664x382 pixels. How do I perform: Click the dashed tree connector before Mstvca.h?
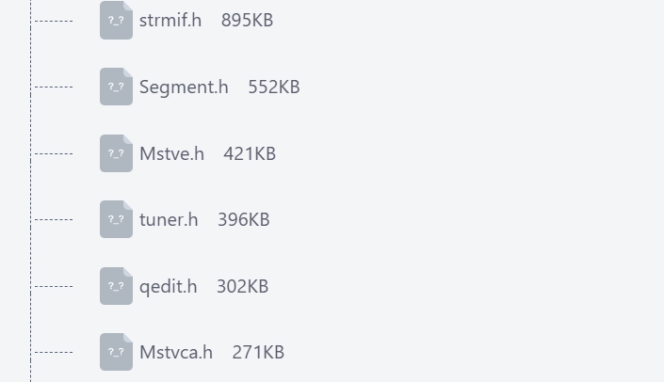[x=54, y=352]
